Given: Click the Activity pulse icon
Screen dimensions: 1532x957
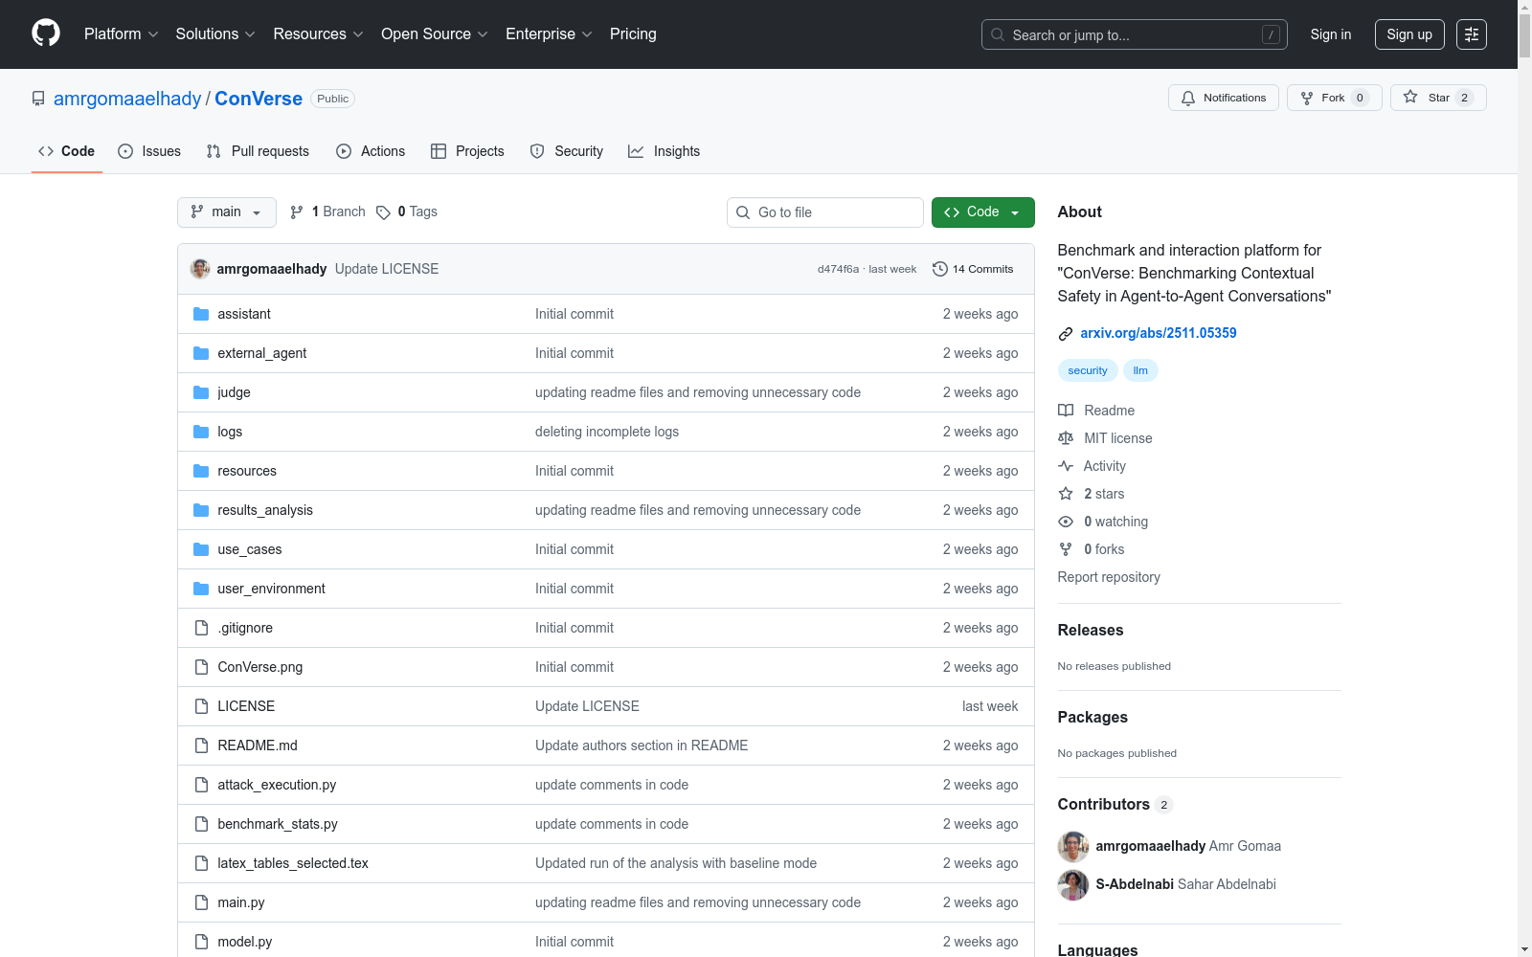Looking at the screenshot, I should point(1066,466).
